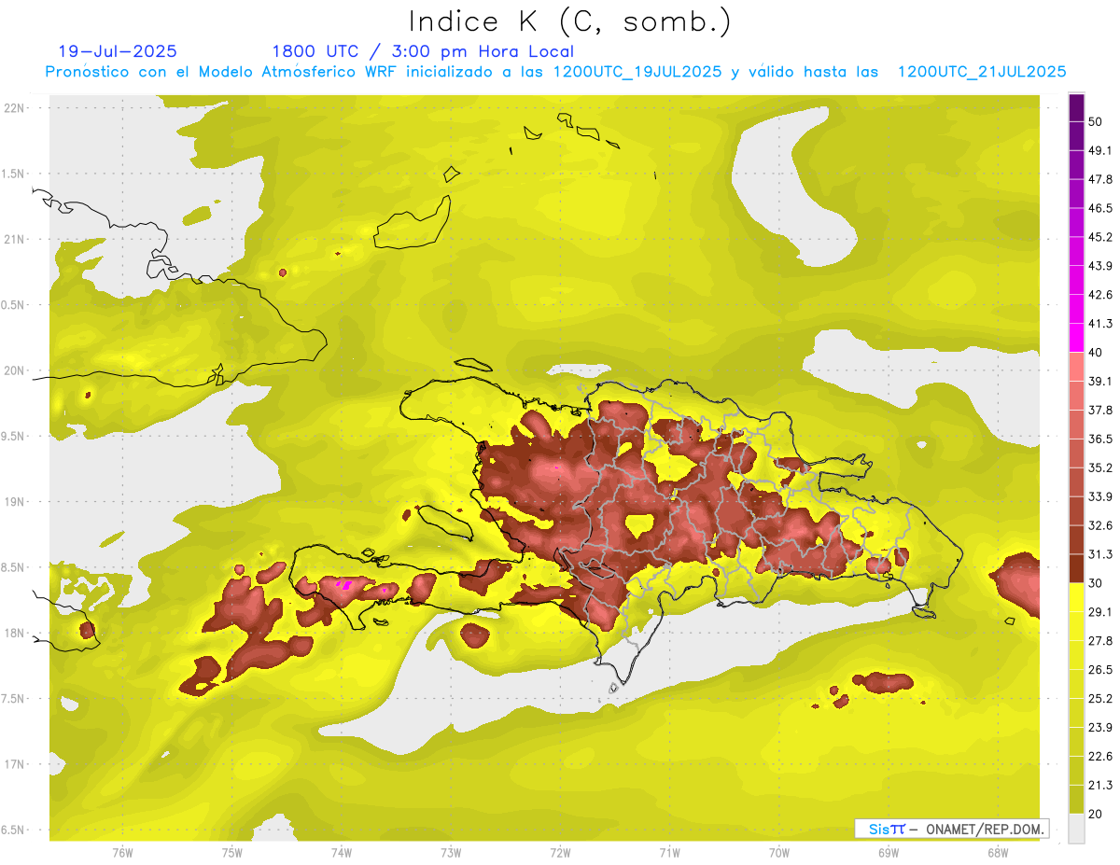Click the 'SisTT - ONAMET/REP.DOM.' credit box
This screenshot has width=1120, height=865.
coord(952,829)
